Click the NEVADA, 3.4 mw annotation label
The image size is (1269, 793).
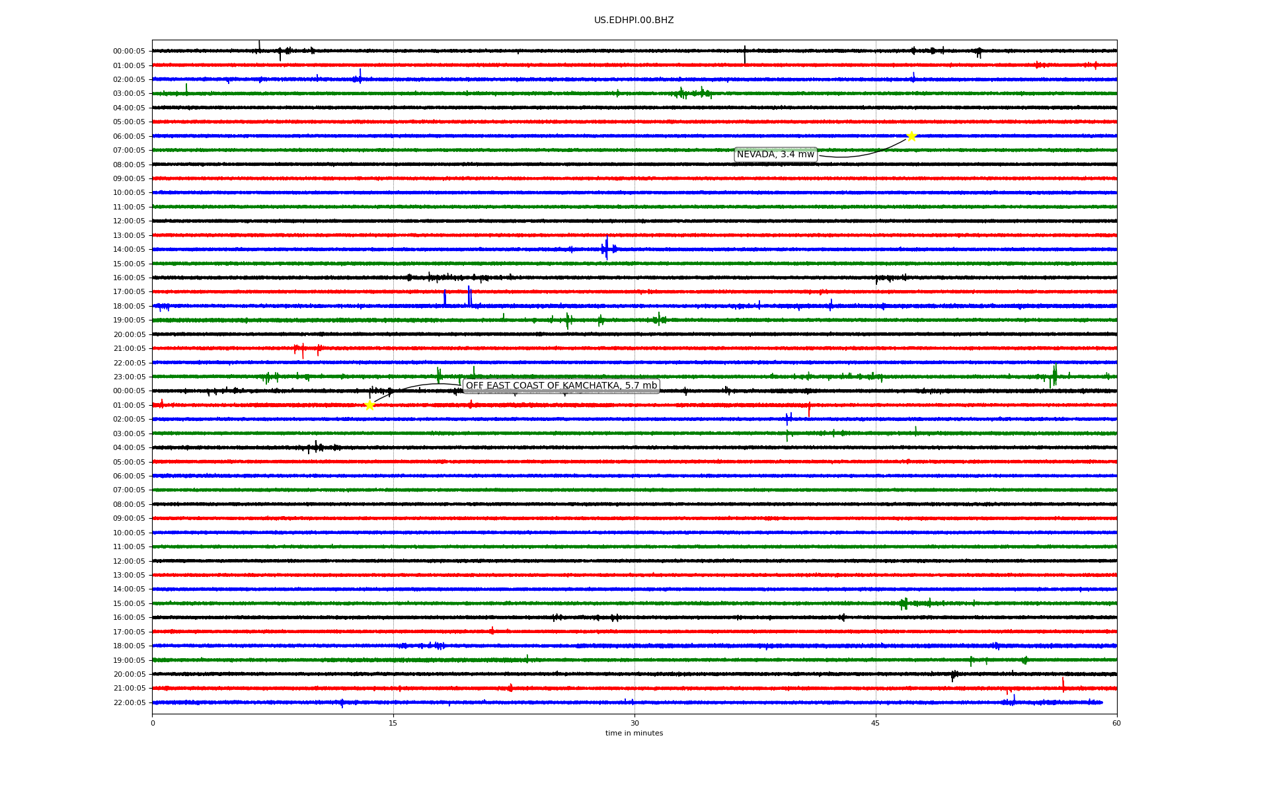pos(775,155)
